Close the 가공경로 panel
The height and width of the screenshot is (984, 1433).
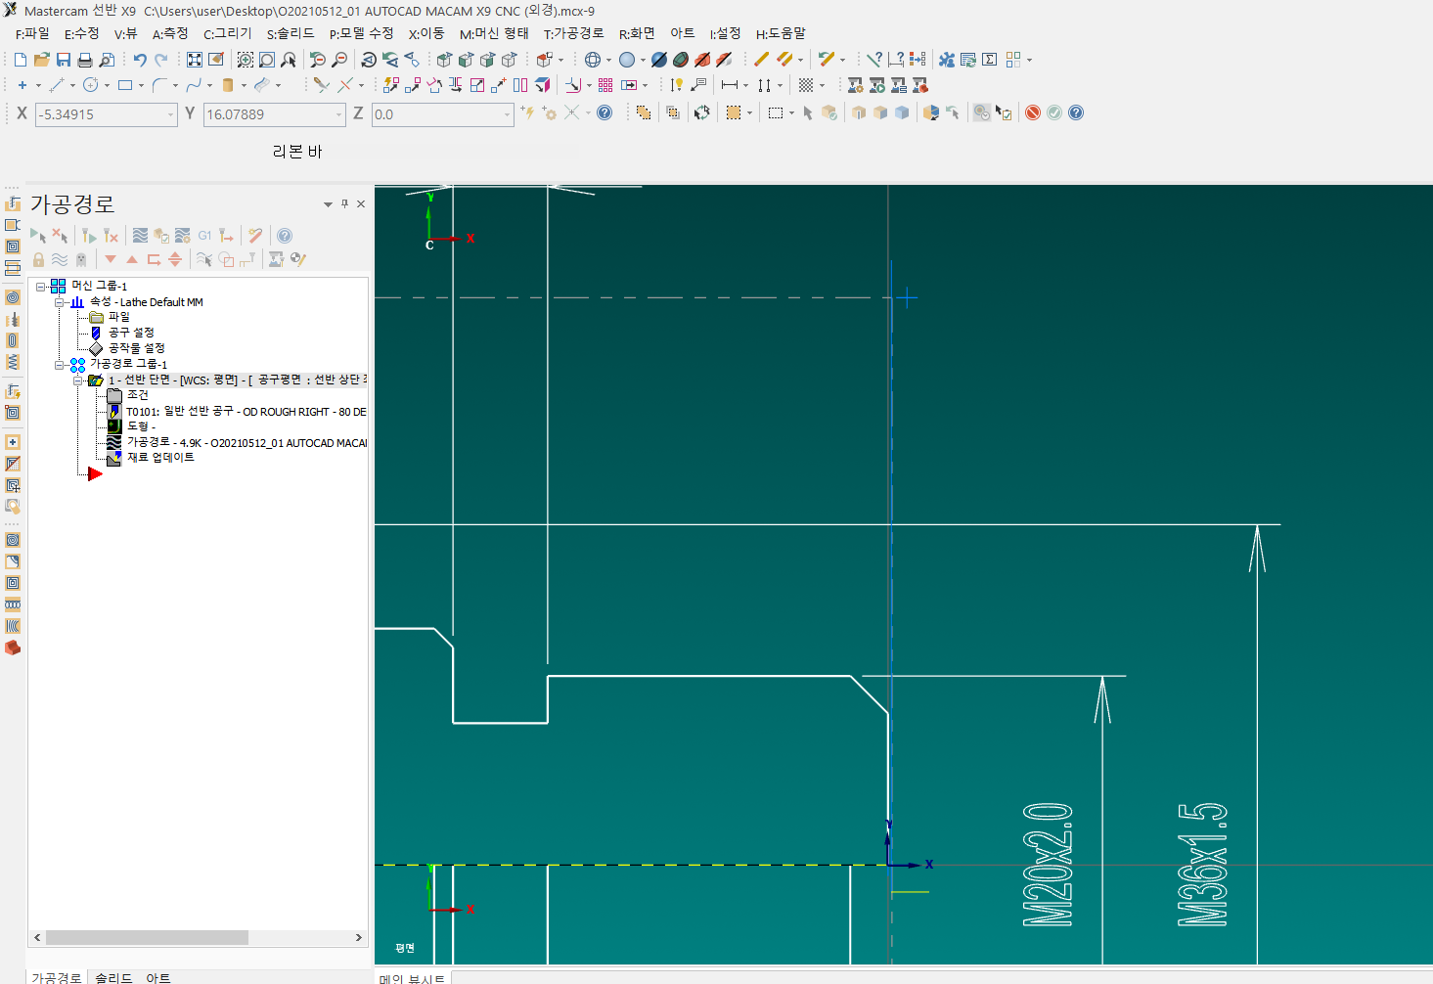pos(361,203)
